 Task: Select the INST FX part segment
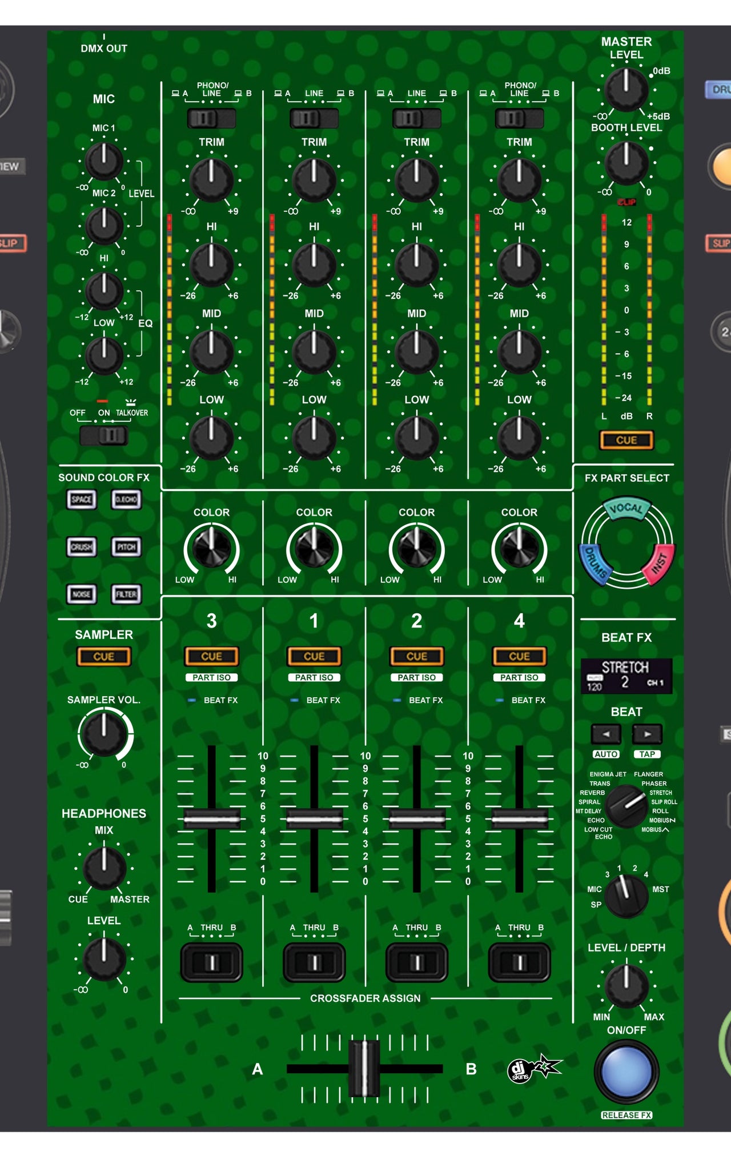[659, 565]
